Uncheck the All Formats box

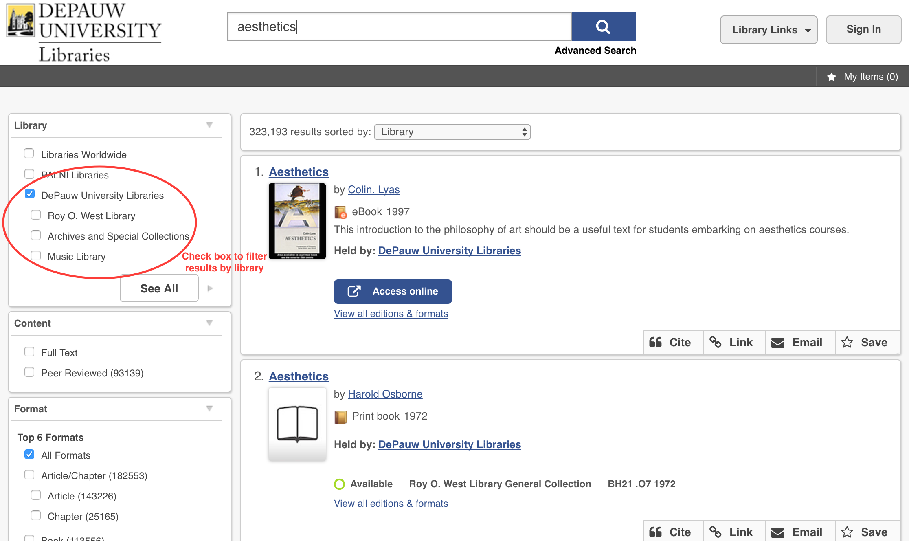[x=29, y=454]
